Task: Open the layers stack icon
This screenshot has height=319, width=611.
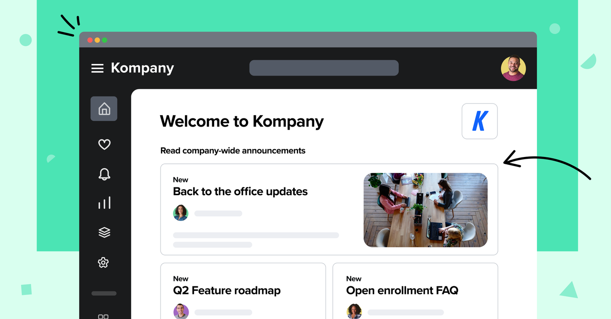Action: pos(104,232)
